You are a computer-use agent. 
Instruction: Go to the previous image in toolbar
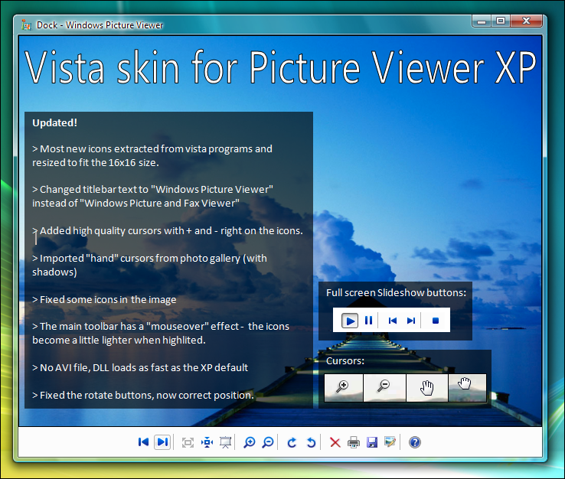click(143, 442)
